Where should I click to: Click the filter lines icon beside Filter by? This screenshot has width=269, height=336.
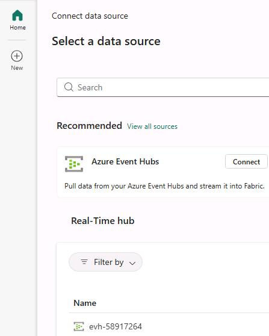84,262
